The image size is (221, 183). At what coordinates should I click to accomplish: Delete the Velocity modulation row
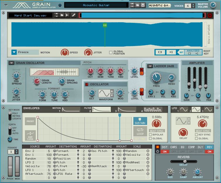point(148,166)
